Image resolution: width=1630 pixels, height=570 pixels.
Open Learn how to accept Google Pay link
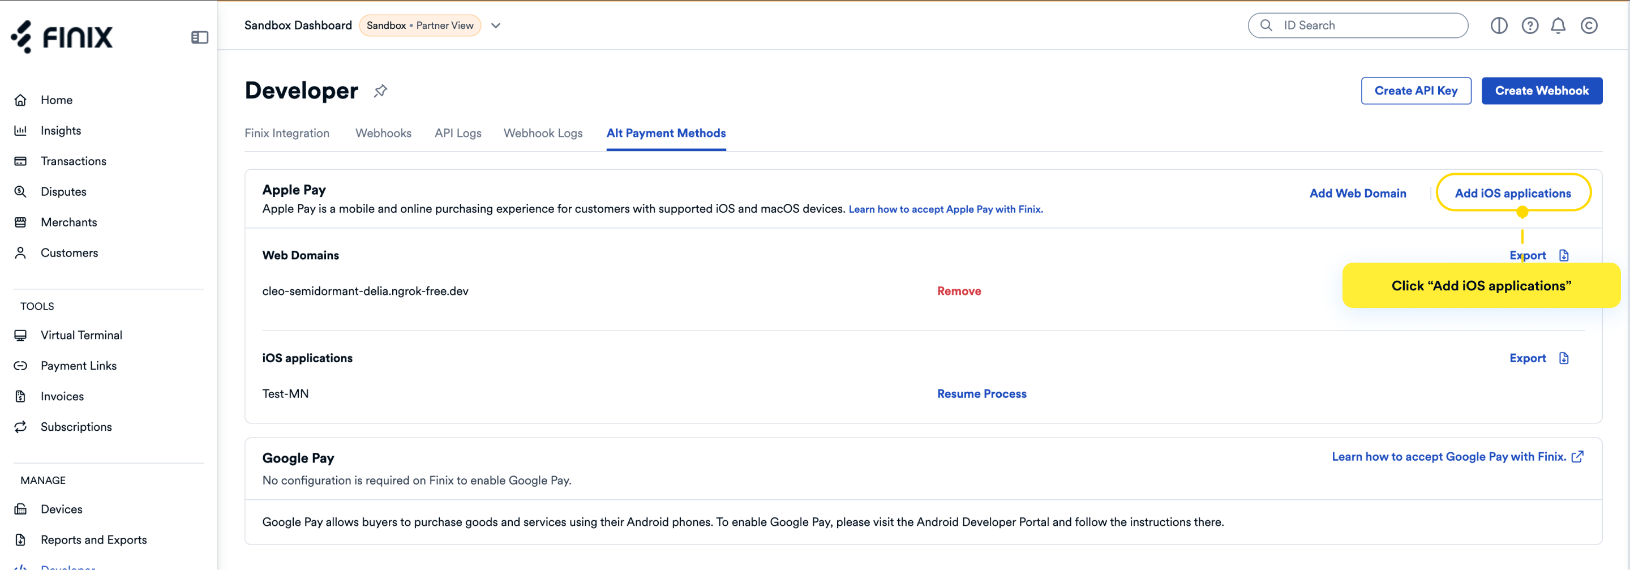(1448, 457)
